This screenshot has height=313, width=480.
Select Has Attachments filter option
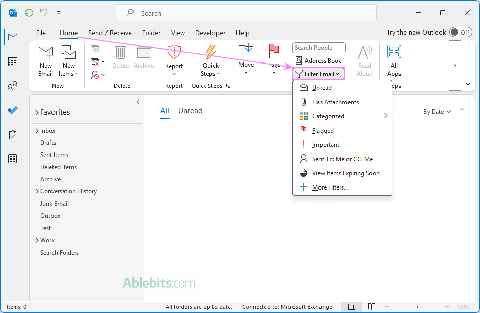pyautogui.click(x=335, y=102)
